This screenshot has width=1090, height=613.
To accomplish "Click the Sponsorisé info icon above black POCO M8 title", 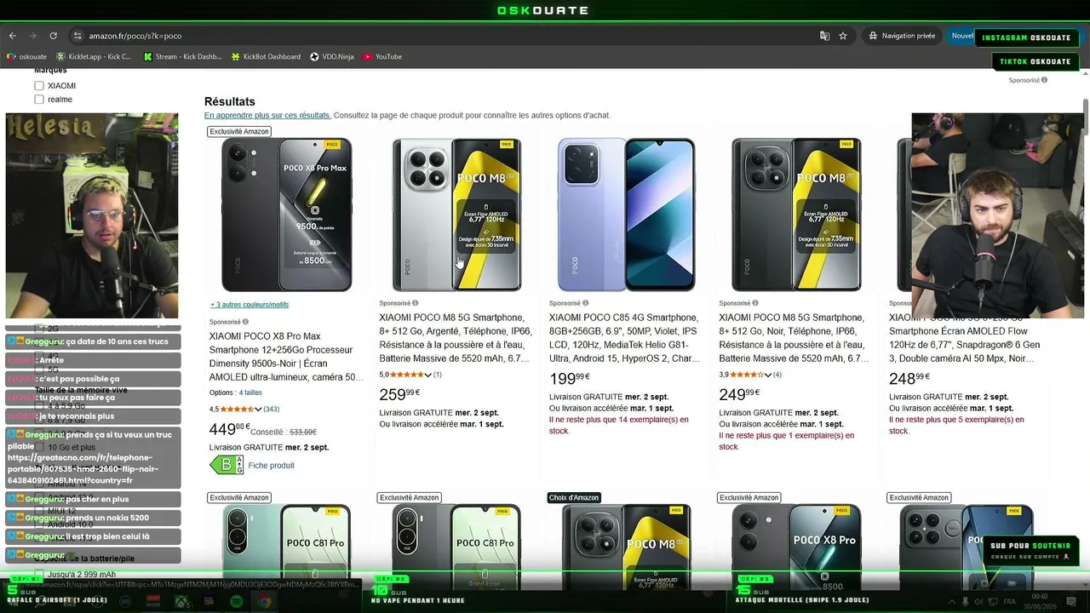I will 755,303.
